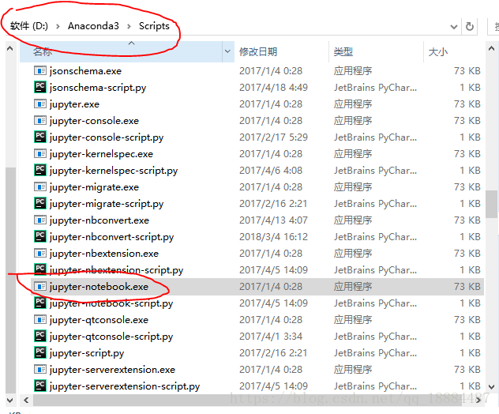Image resolution: width=499 pixels, height=414 pixels.
Task: Click the jupyter-nbextension.exe file icon
Action: pos(40,253)
